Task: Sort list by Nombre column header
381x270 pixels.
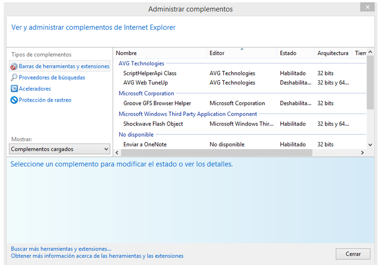Action: [x=127, y=53]
